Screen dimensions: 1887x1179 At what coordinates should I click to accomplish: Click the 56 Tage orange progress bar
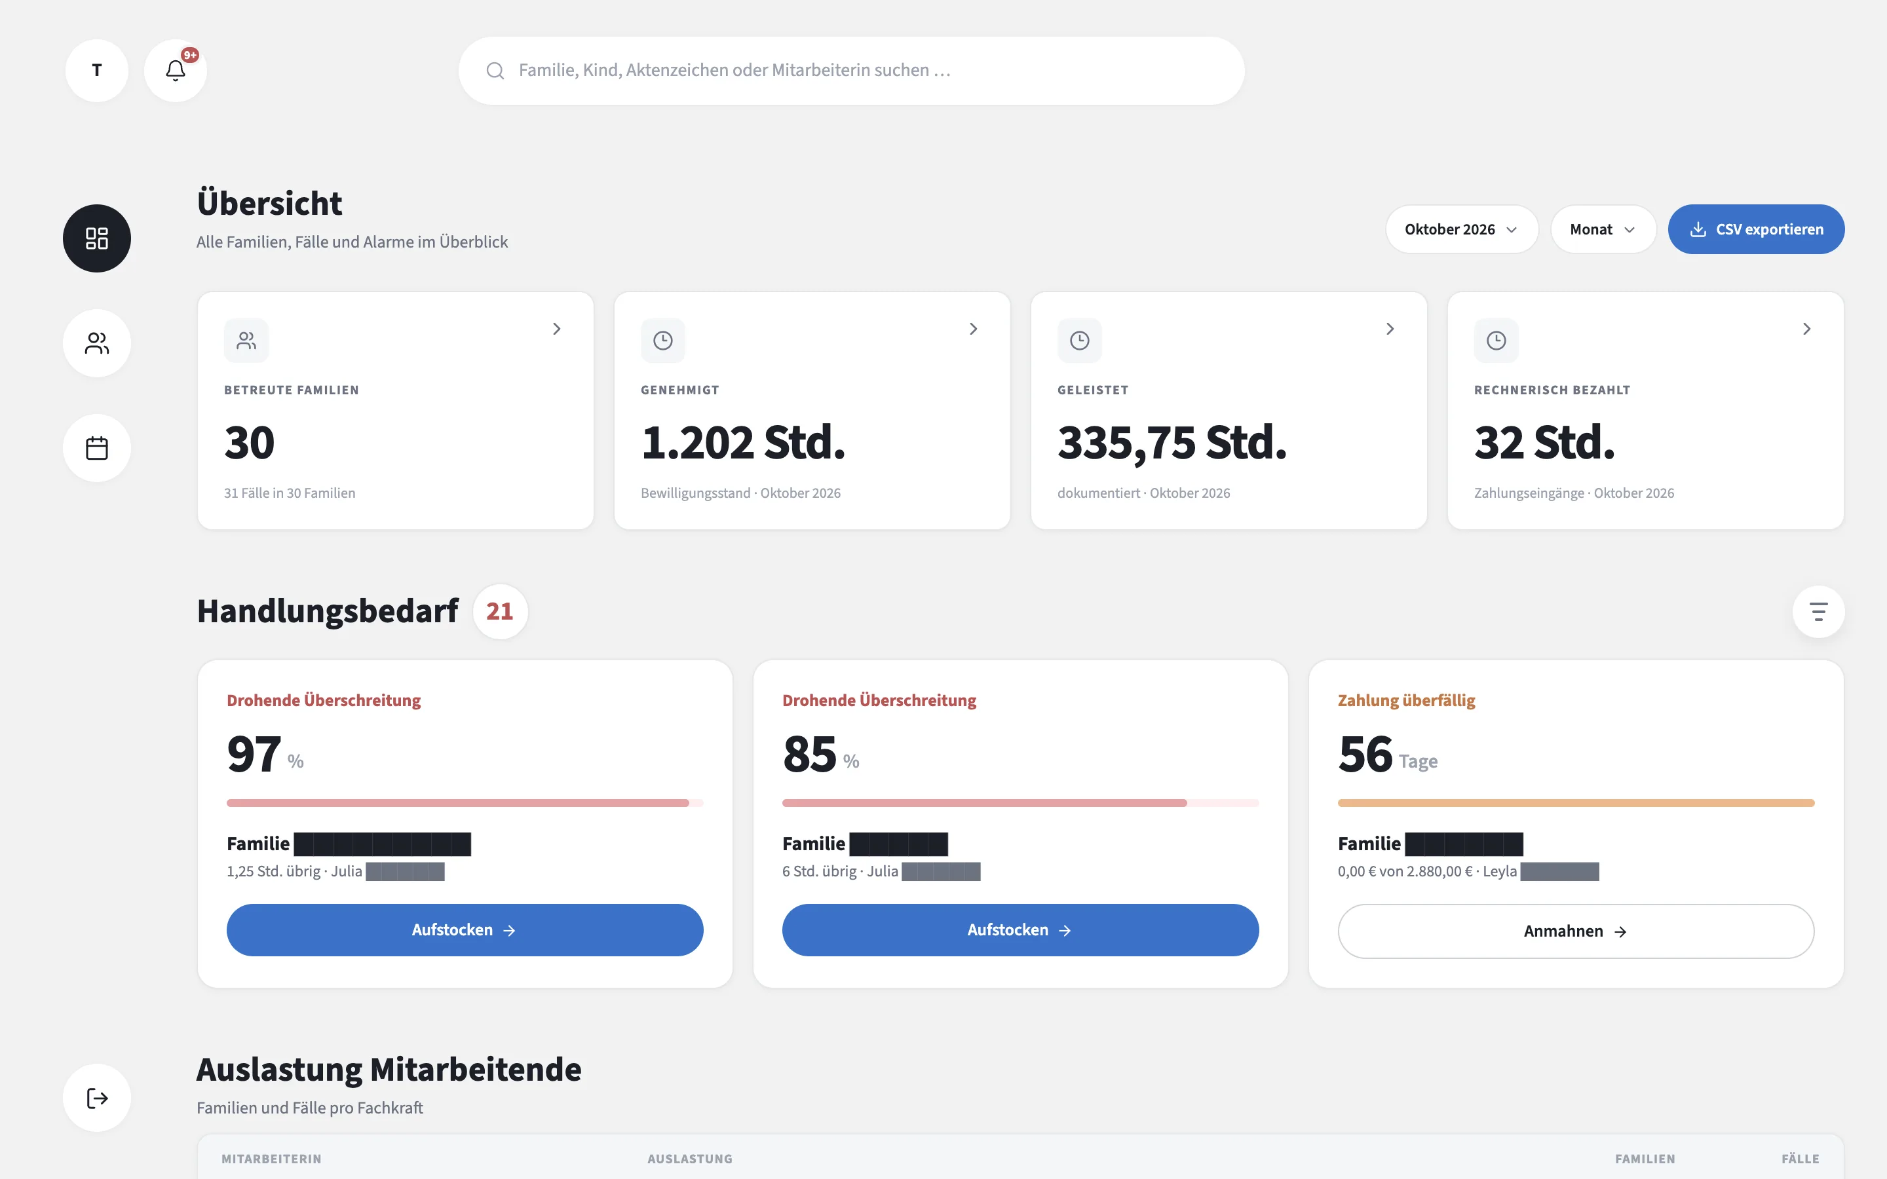coord(1576,803)
